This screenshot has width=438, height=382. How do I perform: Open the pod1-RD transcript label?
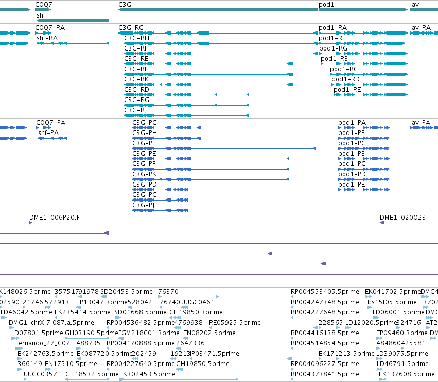click(x=345, y=79)
